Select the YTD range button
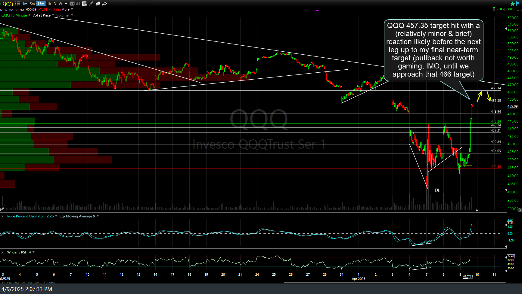This screenshot has width=522, height=294. [x=10, y=283]
